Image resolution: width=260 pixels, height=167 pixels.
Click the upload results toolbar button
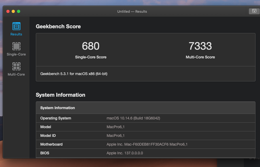point(254,11)
